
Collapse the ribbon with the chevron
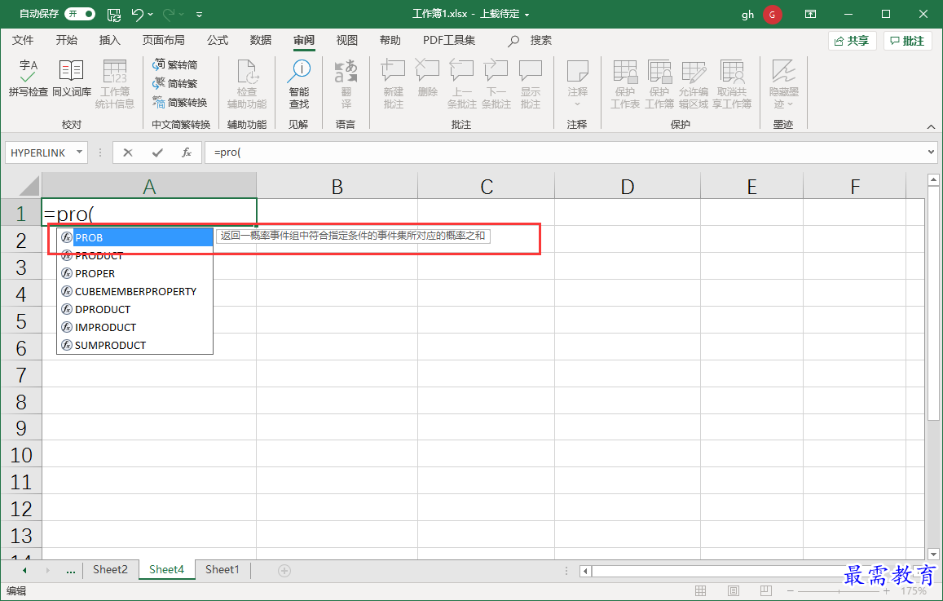click(931, 126)
